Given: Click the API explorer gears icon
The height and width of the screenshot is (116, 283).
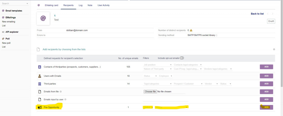Looking at the screenshot, I should (x=3, y=32).
